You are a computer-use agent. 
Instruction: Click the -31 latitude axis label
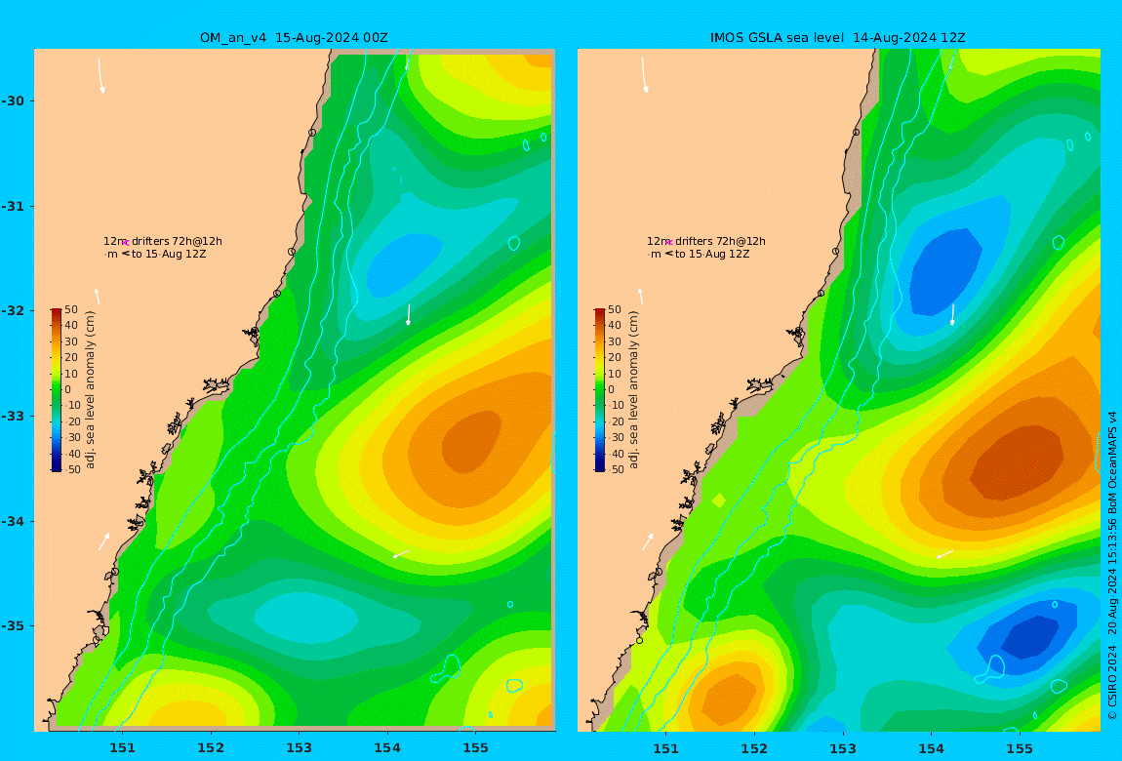point(13,206)
